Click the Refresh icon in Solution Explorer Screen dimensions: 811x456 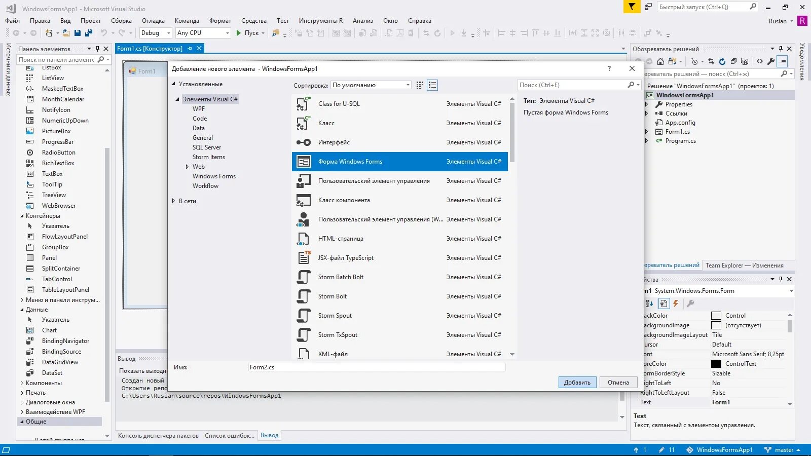coord(722,61)
